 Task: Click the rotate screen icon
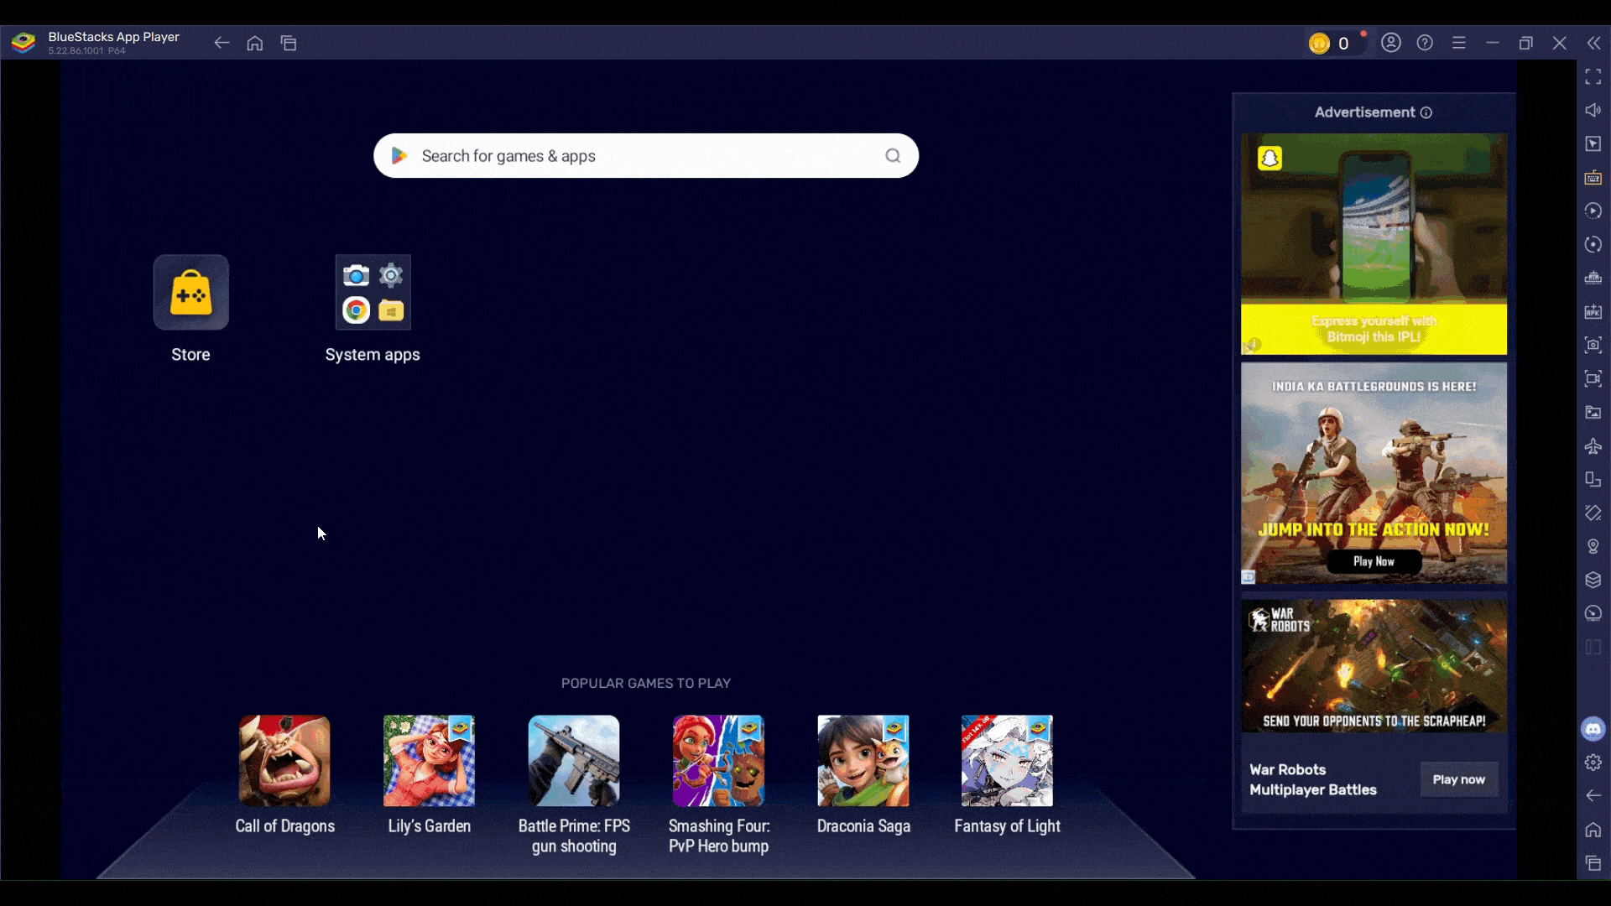[1593, 480]
